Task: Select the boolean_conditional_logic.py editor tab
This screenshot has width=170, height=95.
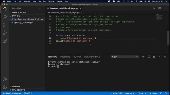Action: [x=64, y=8]
